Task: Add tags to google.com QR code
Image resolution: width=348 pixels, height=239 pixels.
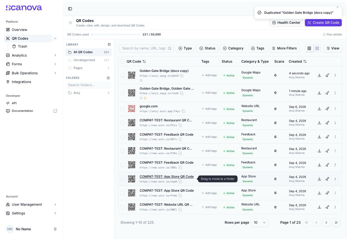Action: (209, 109)
